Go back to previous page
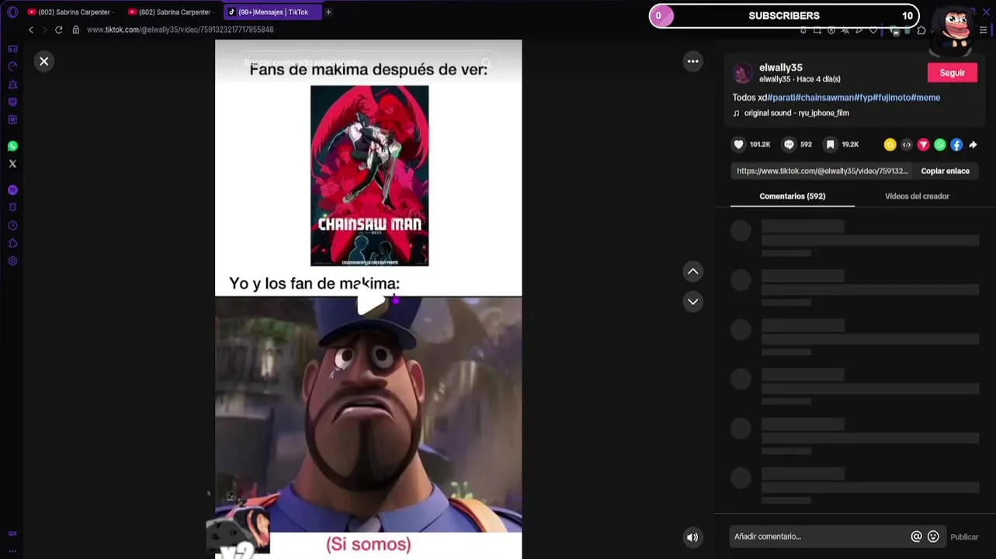This screenshot has width=996, height=559. [31, 30]
